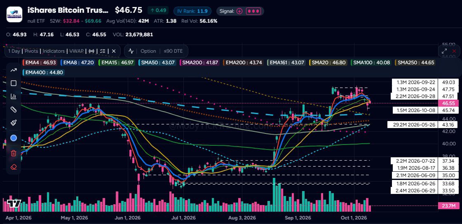Click the 1.3M 2026-09-24 level label

pyautogui.click(x=414, y=89)
